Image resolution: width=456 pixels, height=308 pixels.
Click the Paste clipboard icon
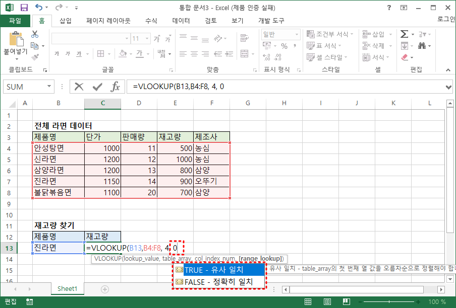click(x=16, y=39)
